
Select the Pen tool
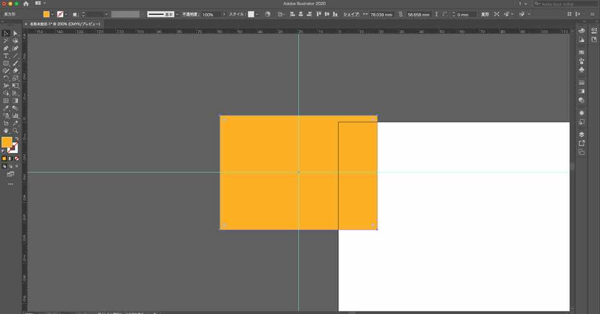click(6, 49)
